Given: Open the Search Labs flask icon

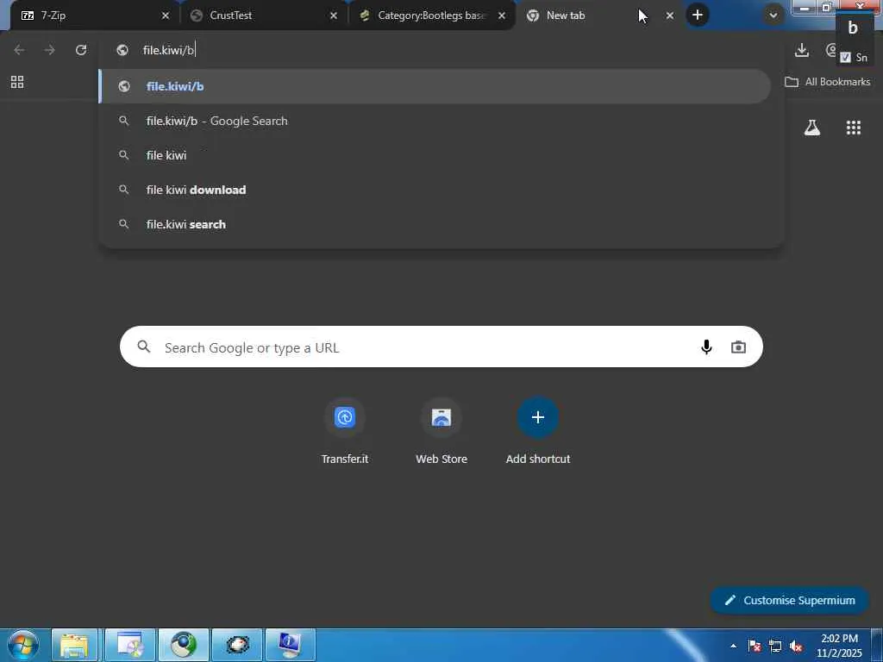Looking at the screenshot, I should click(x=812, y=128).
